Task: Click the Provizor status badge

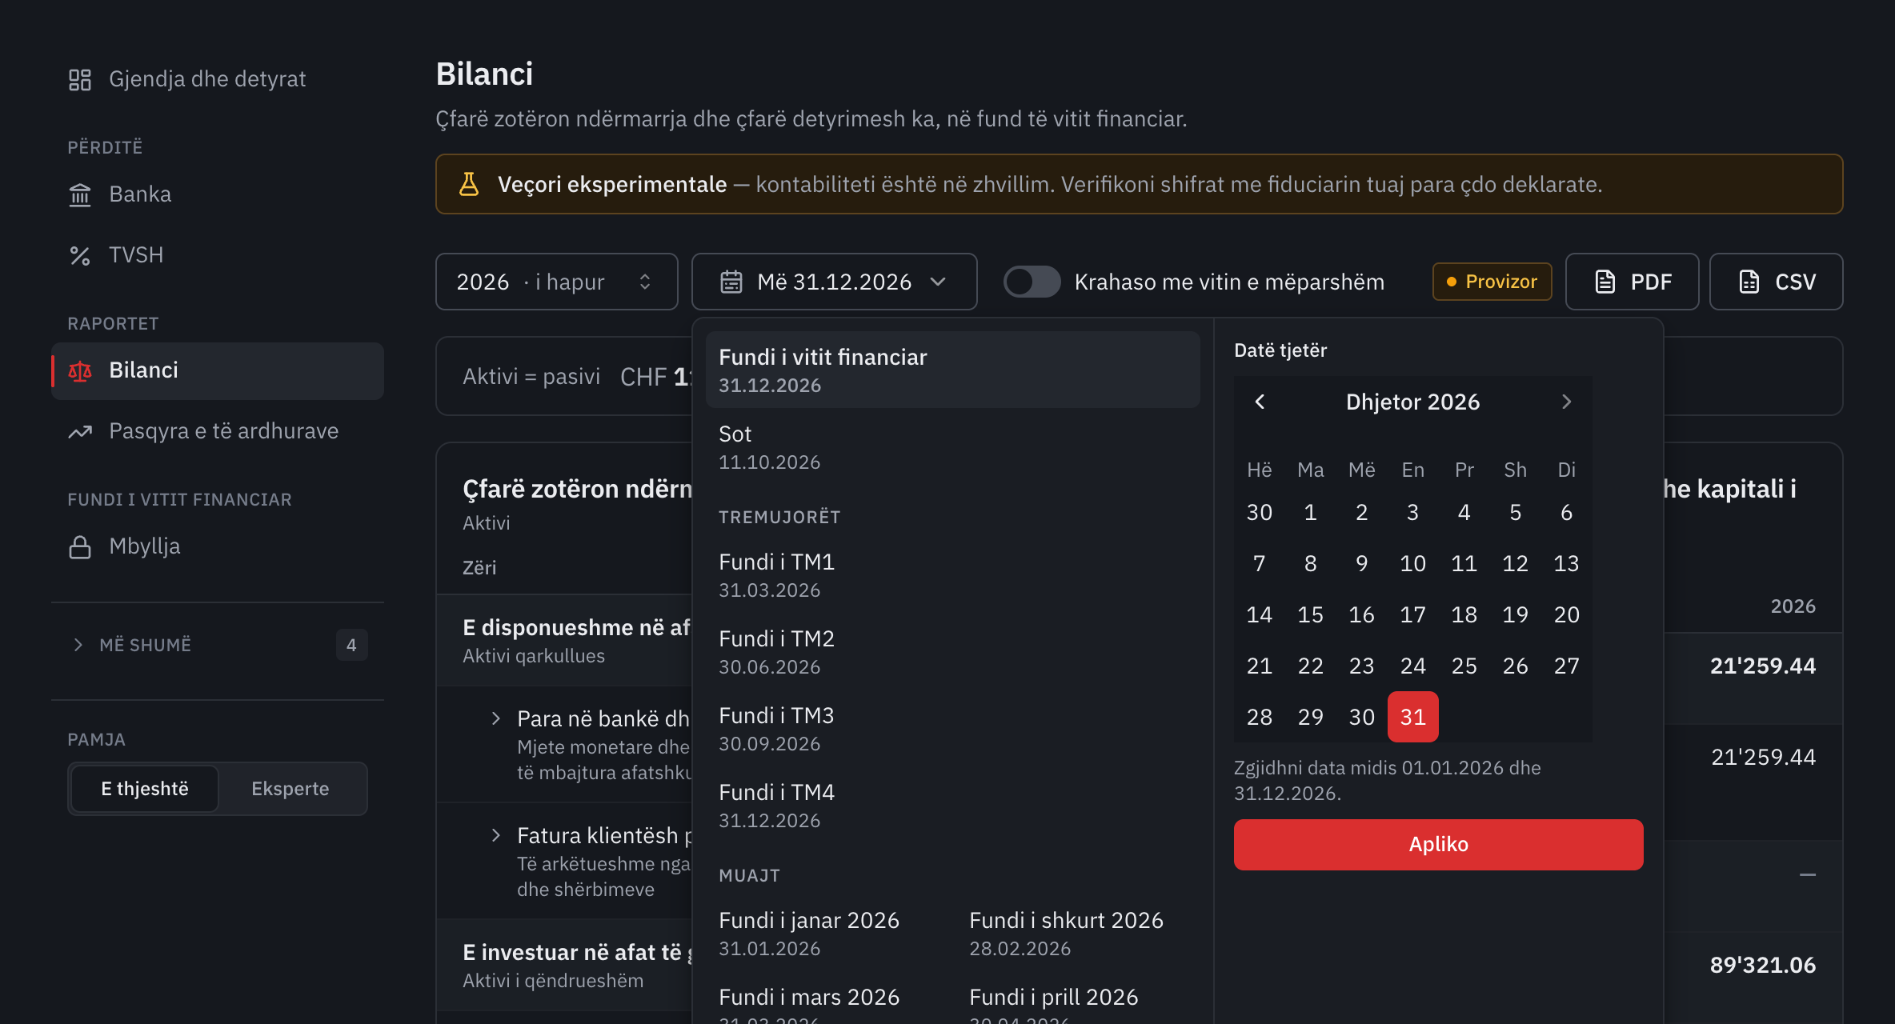Action: [1492, 282]
